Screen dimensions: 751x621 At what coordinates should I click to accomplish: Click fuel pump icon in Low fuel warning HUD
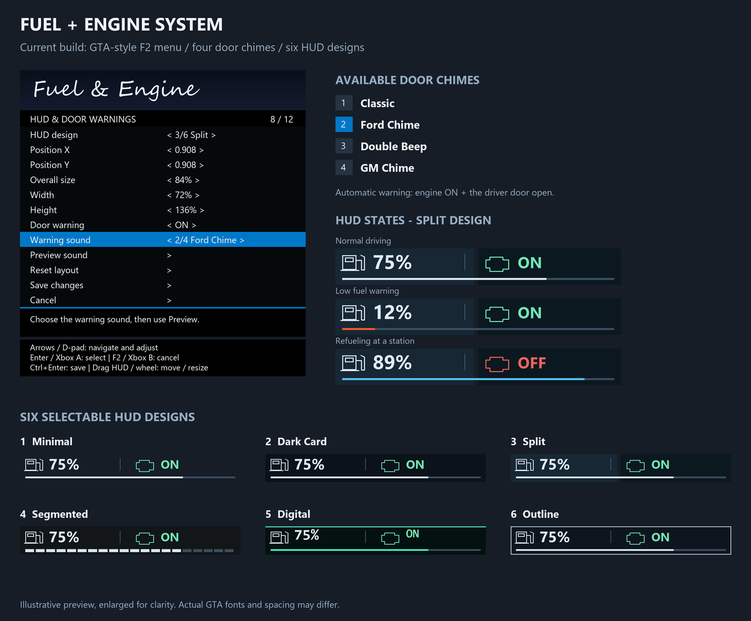coord(353,313)
